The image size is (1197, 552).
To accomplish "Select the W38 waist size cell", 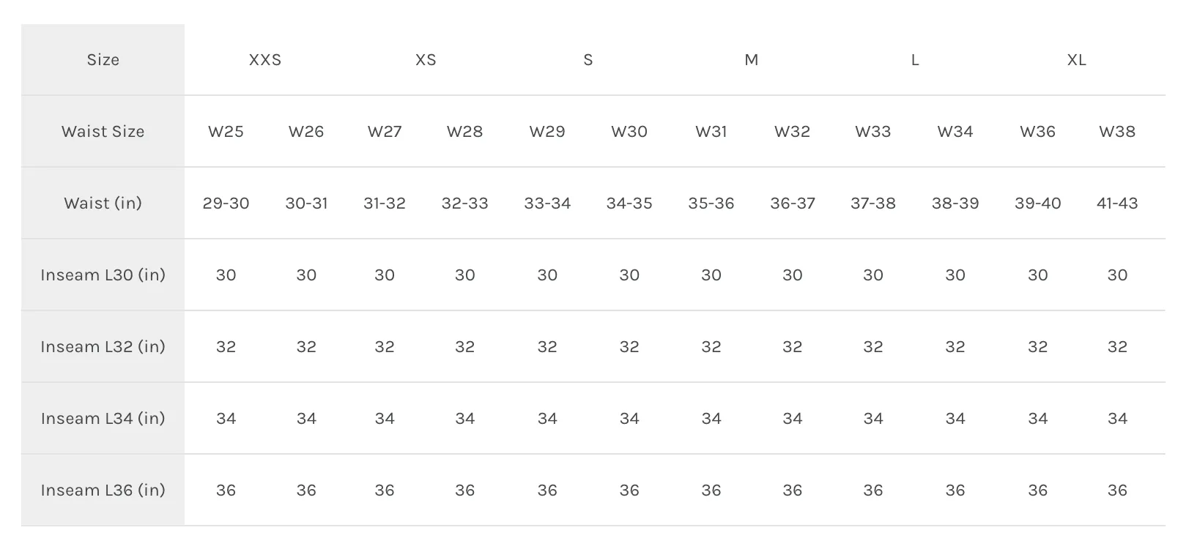I will pyautogui.click(x=1117, y=132).
